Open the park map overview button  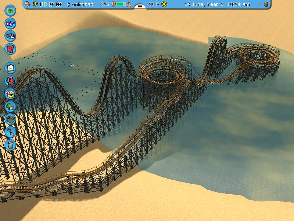[x=10, y=11]
